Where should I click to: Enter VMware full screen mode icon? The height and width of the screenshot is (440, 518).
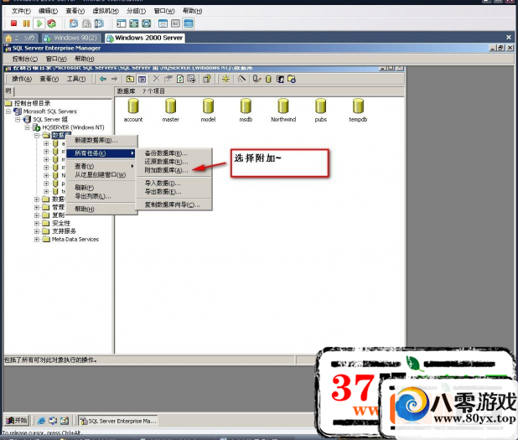tap(147, 23)
